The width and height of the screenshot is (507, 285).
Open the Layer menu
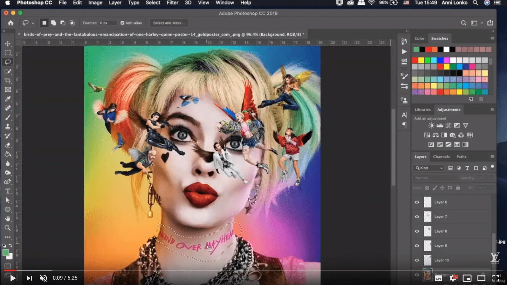point(115,3)
